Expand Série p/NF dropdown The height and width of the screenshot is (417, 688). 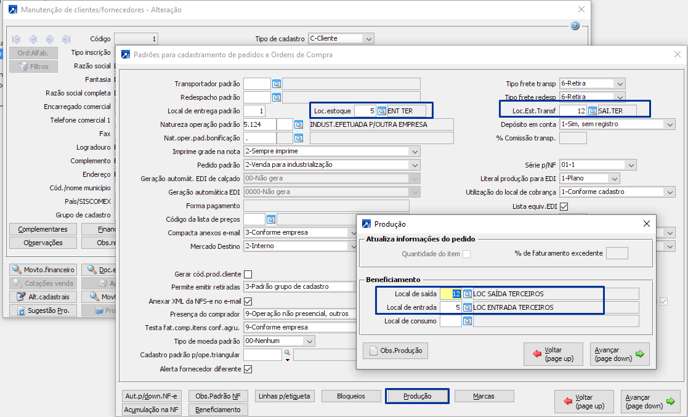click(631, 166)
